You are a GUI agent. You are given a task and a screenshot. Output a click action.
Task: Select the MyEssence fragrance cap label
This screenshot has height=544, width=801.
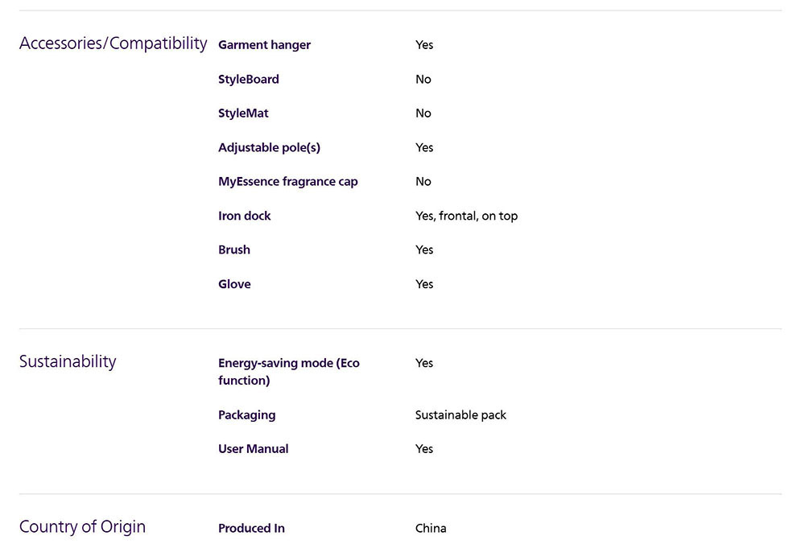(287, 182)
